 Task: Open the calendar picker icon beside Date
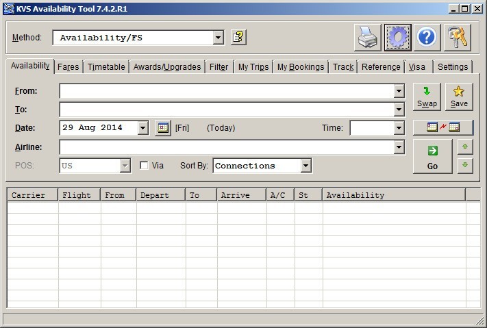(x=163, y=127)
